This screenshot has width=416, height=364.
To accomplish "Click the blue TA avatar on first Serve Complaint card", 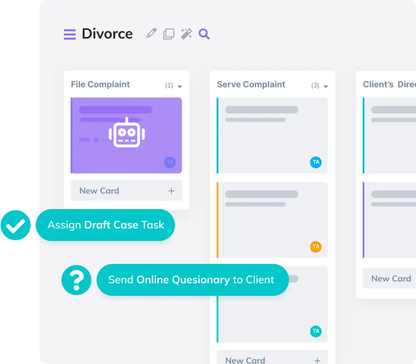I will (x=316, y=162).
